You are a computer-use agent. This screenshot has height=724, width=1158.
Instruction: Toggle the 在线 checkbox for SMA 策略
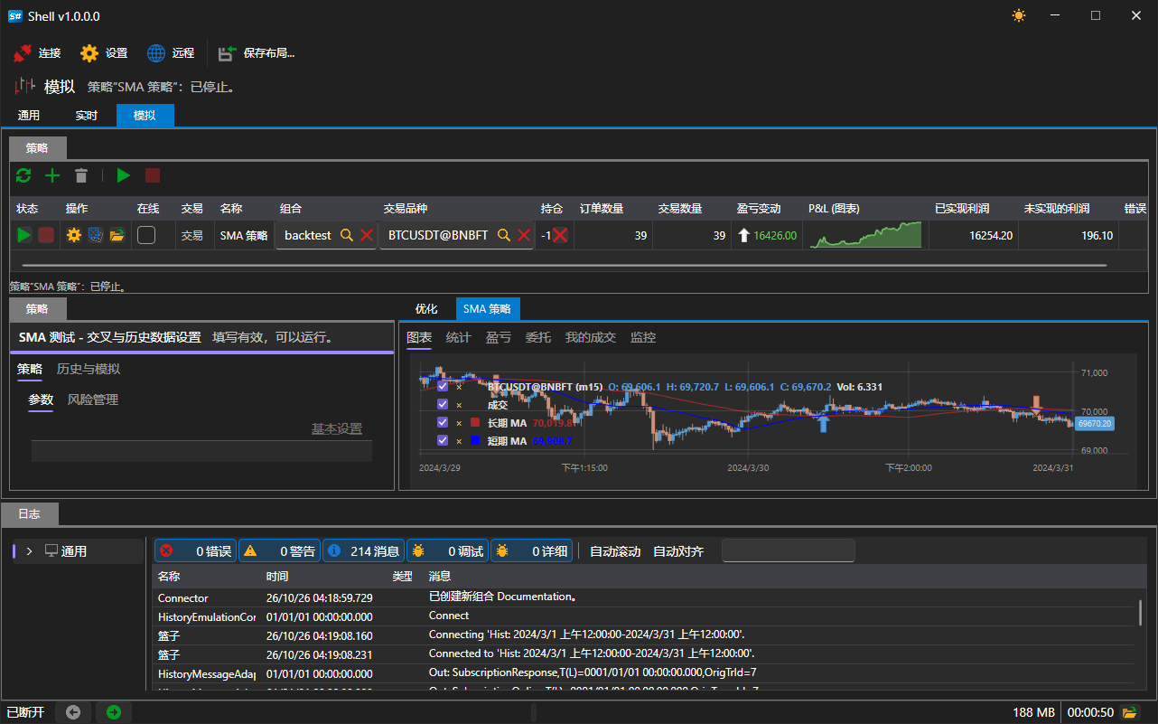[x=146, y=235]
